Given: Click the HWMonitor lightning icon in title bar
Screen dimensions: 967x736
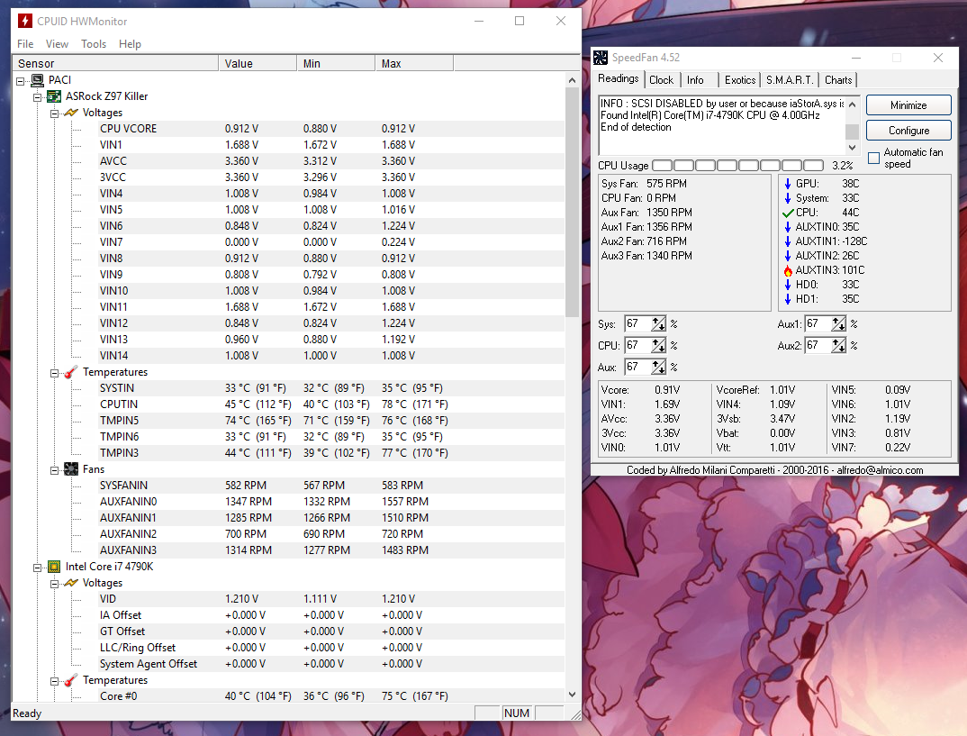Looking at the screenshot, I should tap(25, 21).
